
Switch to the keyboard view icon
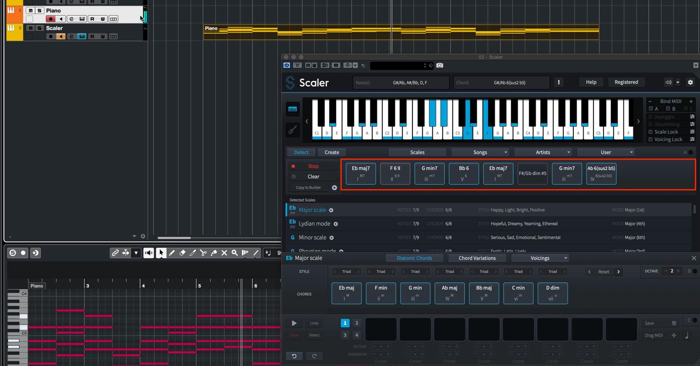pos(293,109)
